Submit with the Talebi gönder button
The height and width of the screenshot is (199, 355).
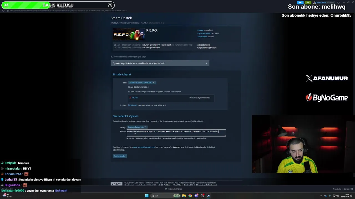120,156
